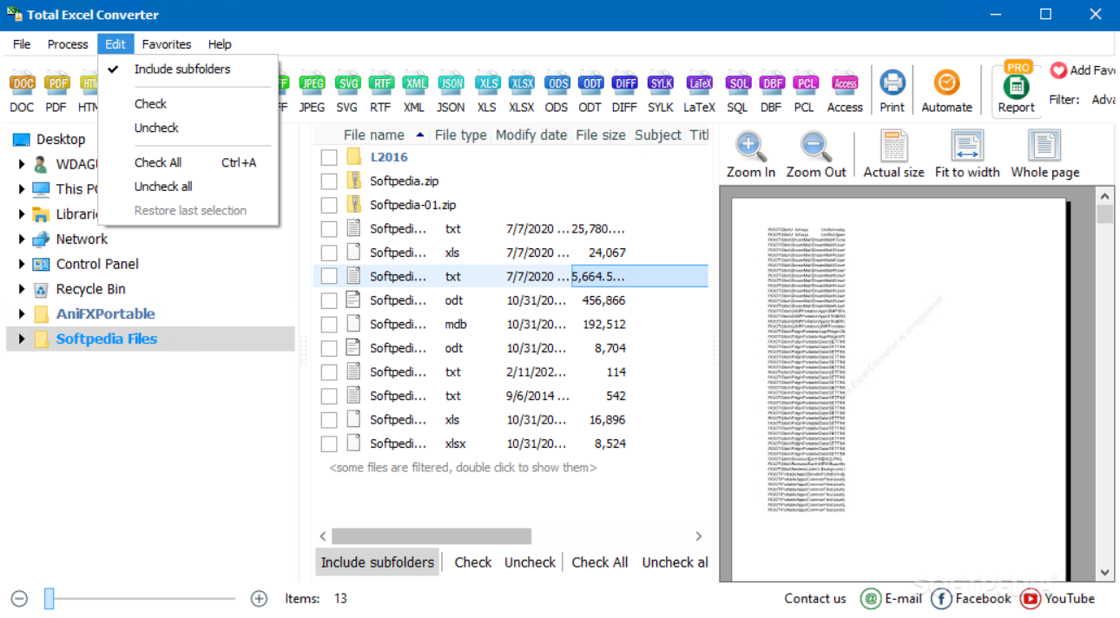Zoom In on the preview
This screenshot has width=1120, height=618.
(x=751, y=155)
